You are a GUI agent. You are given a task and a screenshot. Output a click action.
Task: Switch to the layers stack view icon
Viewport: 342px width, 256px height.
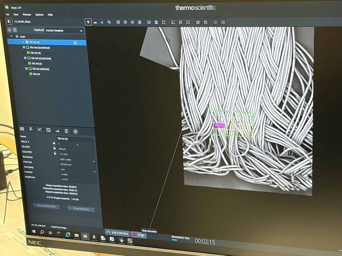(x=9, y=30)
